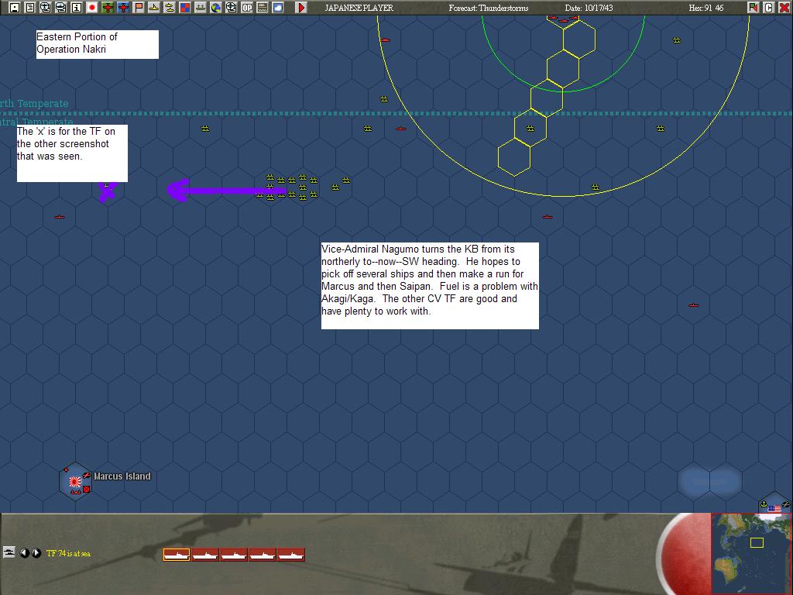Toggle the yellow single ship silhouette icon

point(154,8)
